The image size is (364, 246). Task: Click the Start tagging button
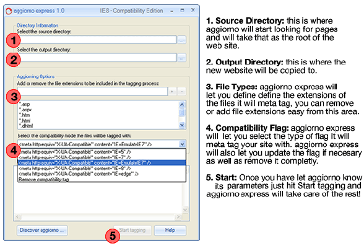tap(132, 231)
